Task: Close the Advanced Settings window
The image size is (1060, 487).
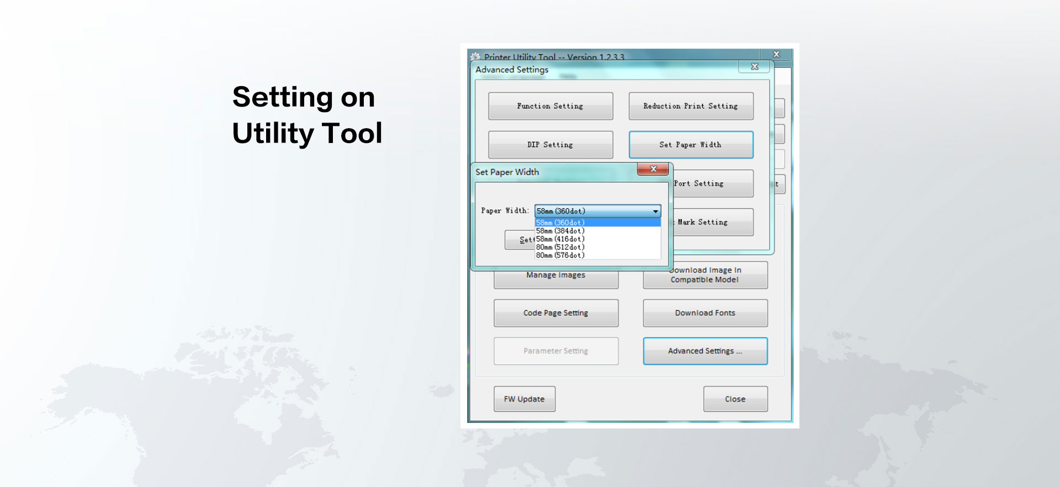Action: pyautogui.click(x=755, y=67)
